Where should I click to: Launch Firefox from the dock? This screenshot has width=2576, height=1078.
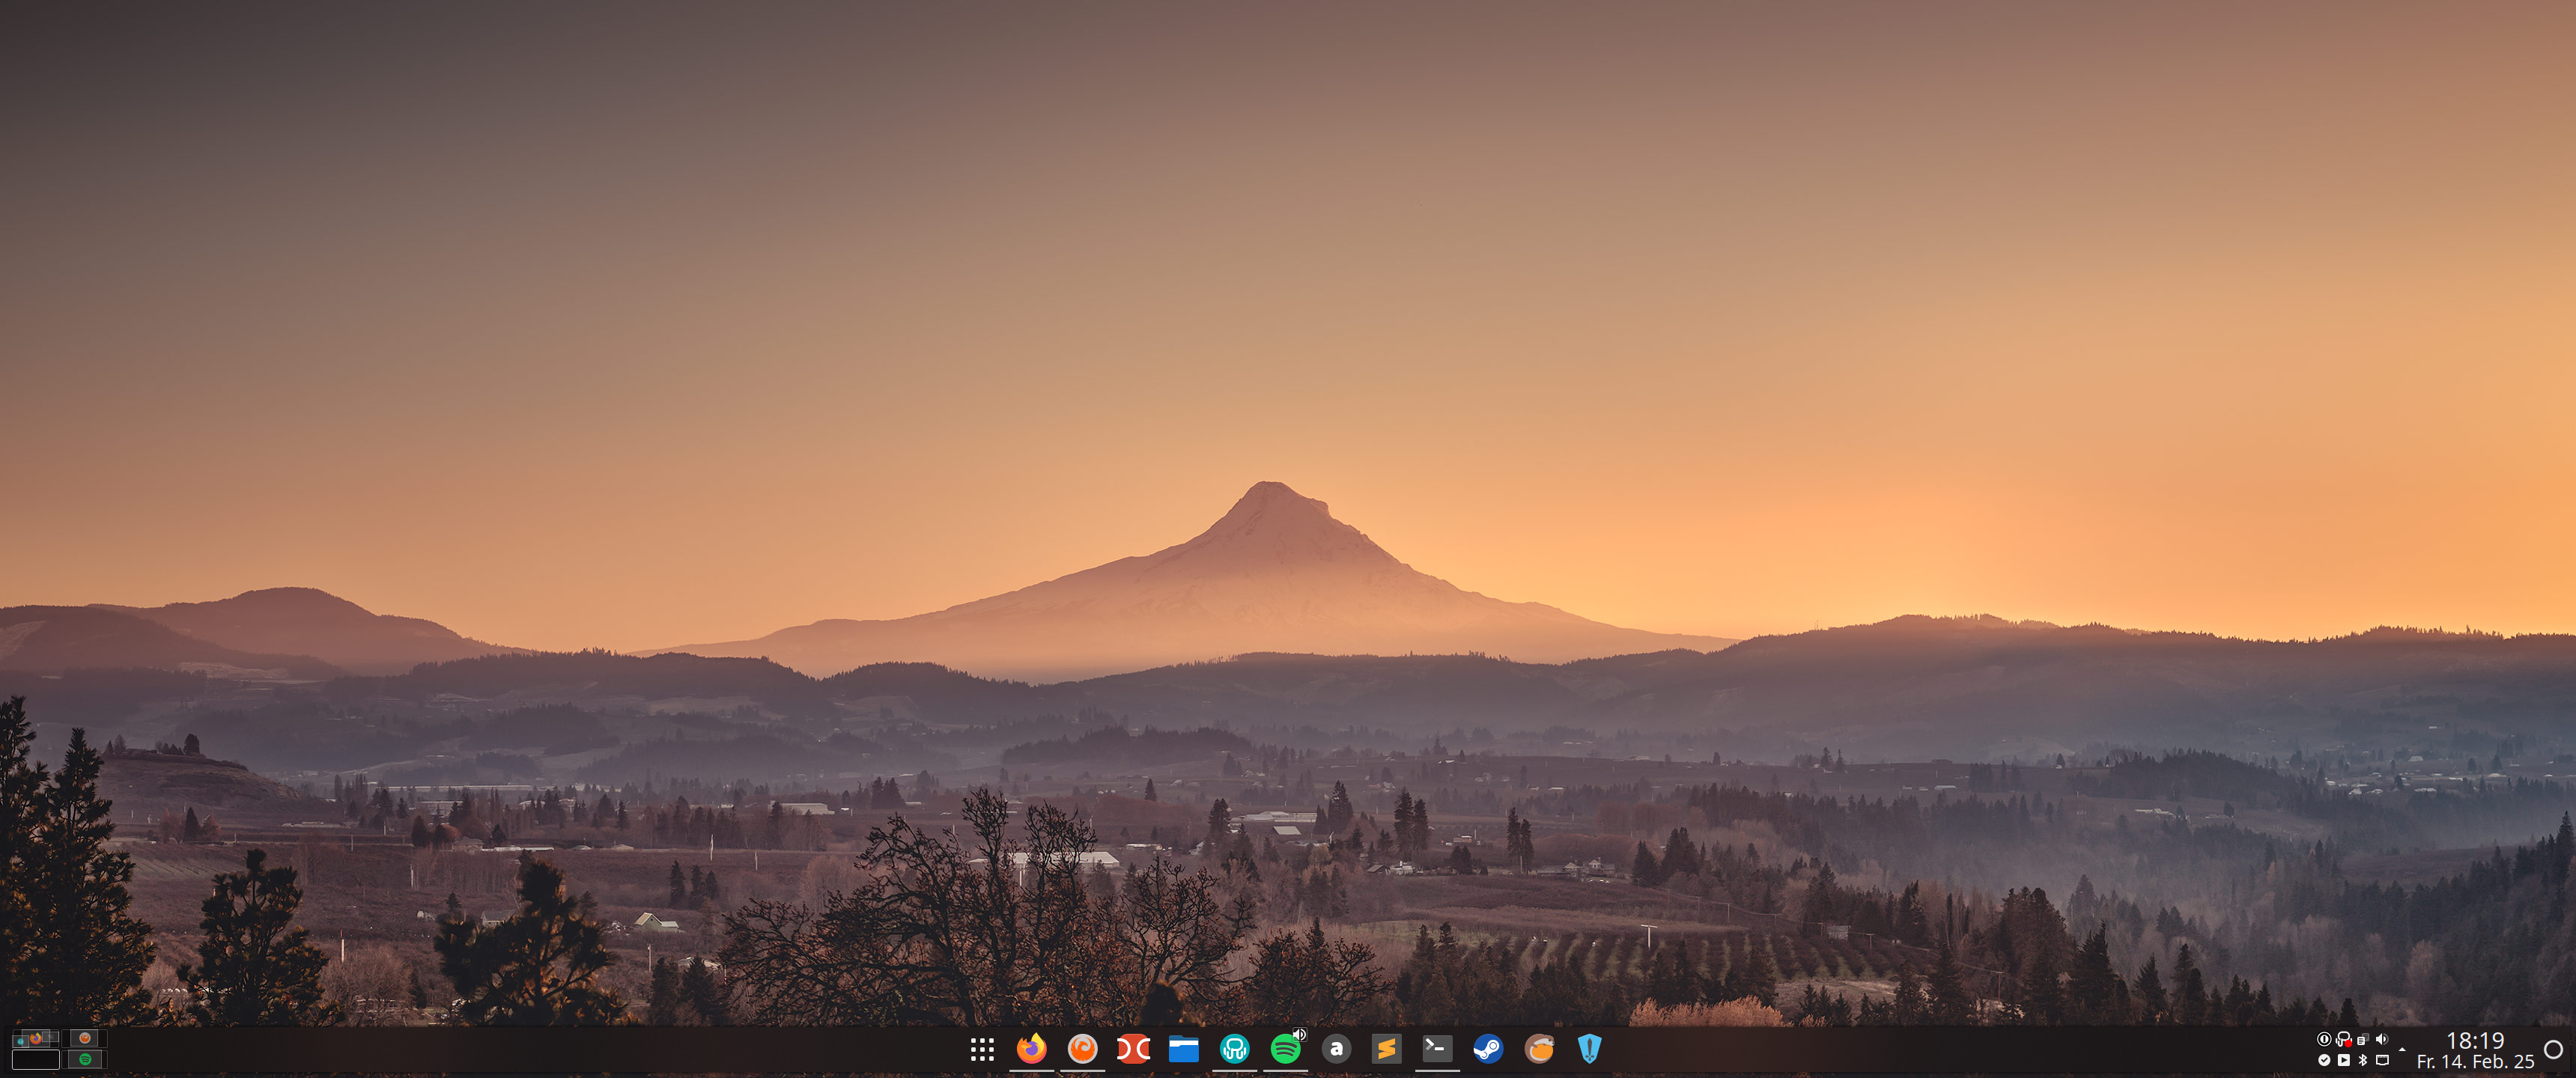pyautogui.click(x=1031, y=1048)
